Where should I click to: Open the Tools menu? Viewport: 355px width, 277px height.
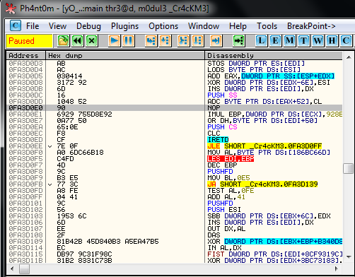point(267,26)
